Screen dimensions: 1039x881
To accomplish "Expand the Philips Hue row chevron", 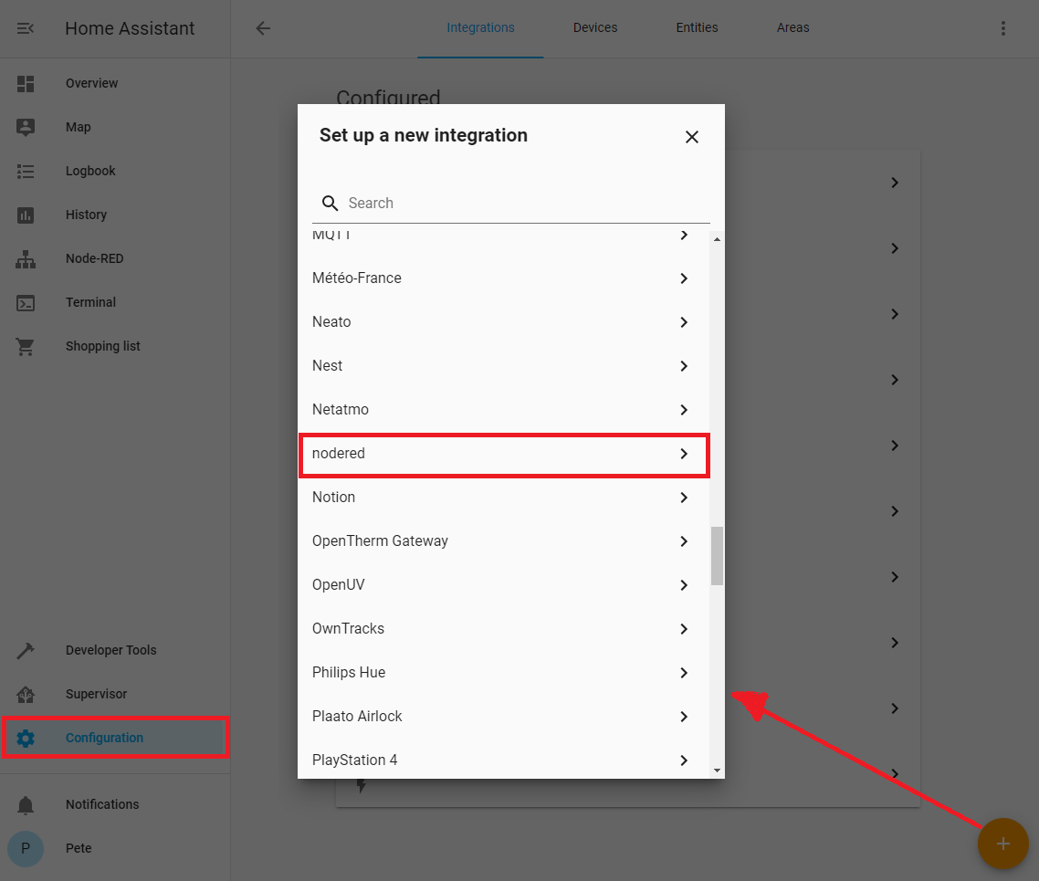I will (x=684, y=673).
